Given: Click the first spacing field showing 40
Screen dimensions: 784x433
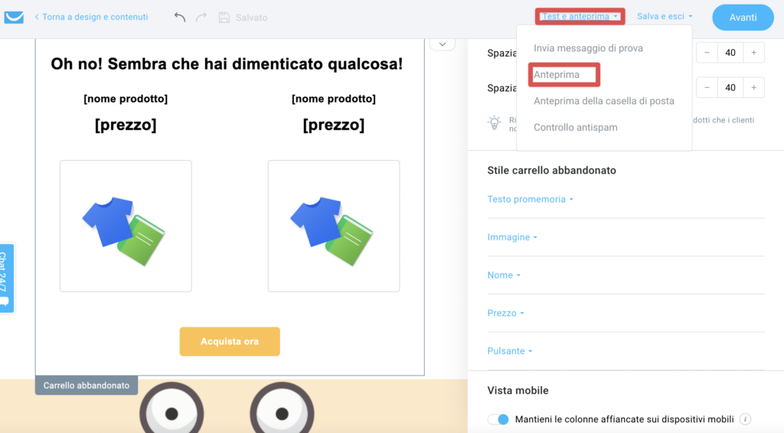Looking at the screenshot, I should [x=730, y=53].
